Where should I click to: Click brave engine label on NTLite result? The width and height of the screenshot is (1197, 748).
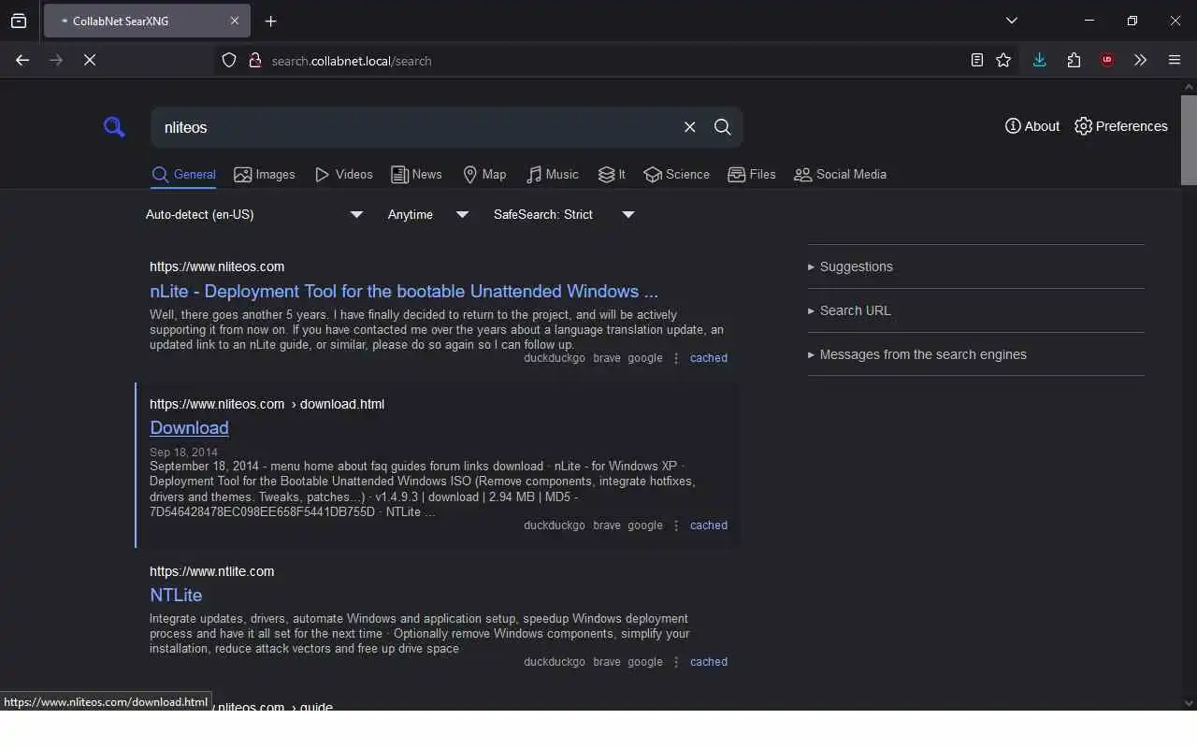pos(607,662)
